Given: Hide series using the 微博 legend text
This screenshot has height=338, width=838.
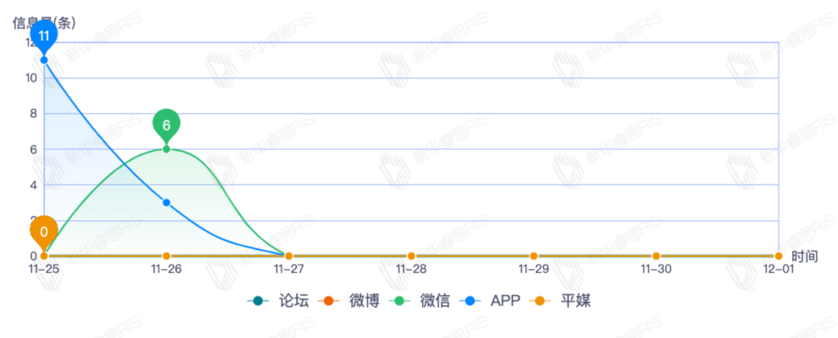Looking at the screenshot, I should click(364, 300).
